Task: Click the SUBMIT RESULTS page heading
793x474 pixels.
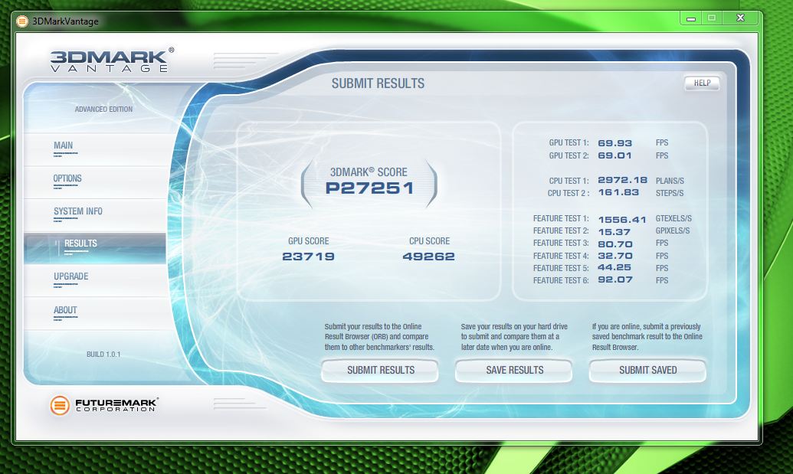Action: (x=378, y=84)
